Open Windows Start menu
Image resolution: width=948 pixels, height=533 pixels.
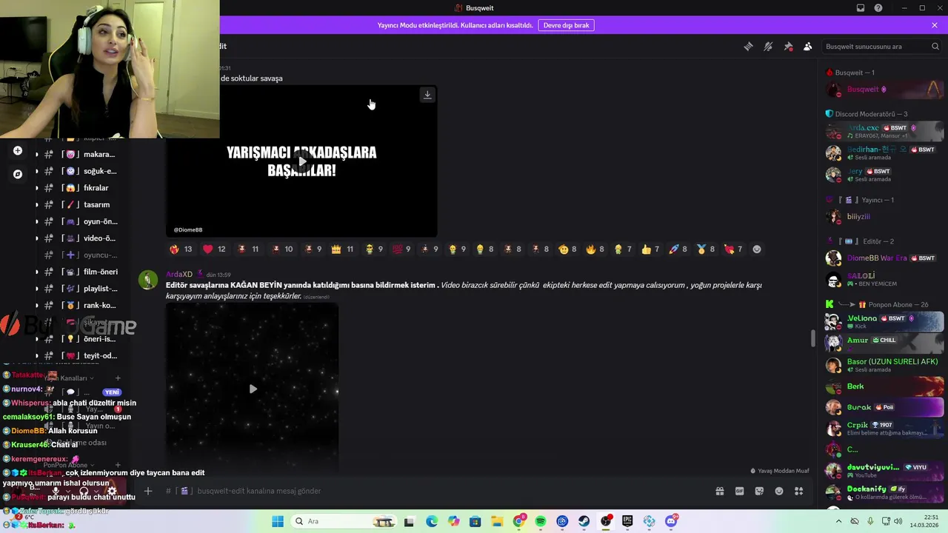click(x=278, y=521)
